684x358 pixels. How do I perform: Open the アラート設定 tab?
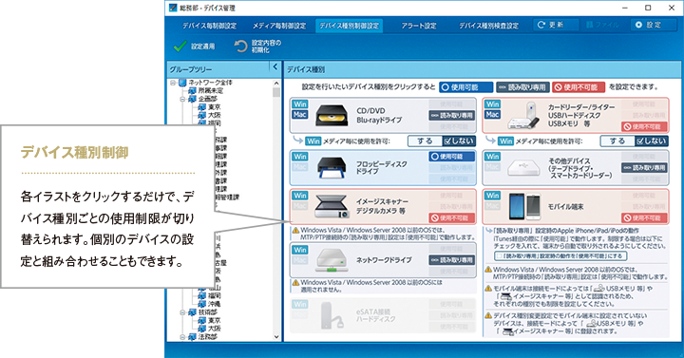click(x=419, y=26)
